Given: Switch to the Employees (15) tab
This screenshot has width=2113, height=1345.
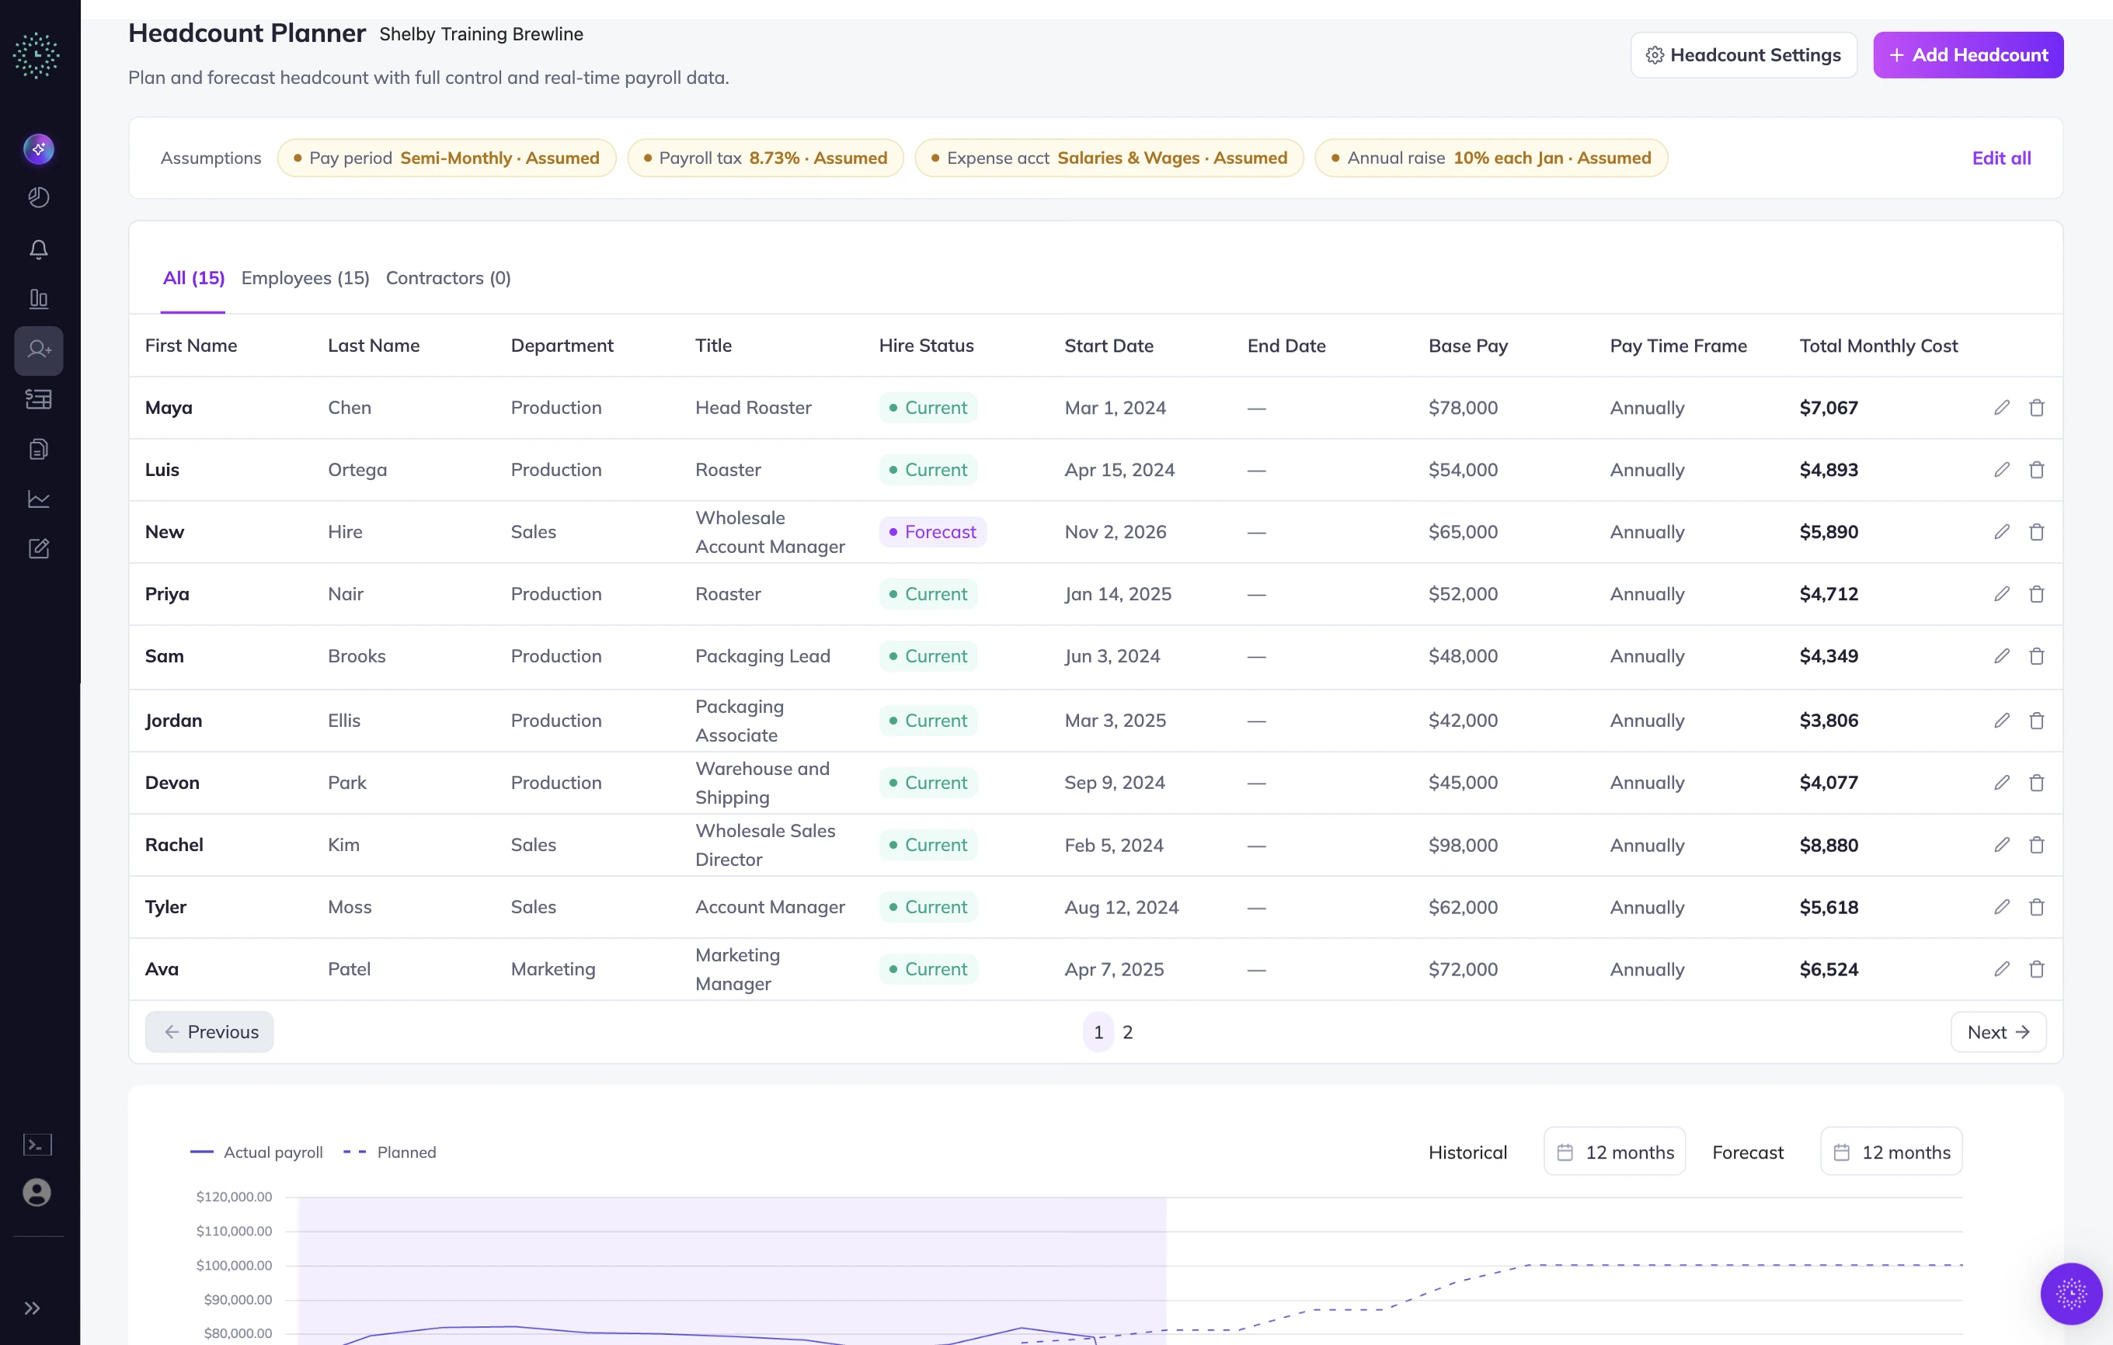Looking at the screenshot, I should pos(305,278).
